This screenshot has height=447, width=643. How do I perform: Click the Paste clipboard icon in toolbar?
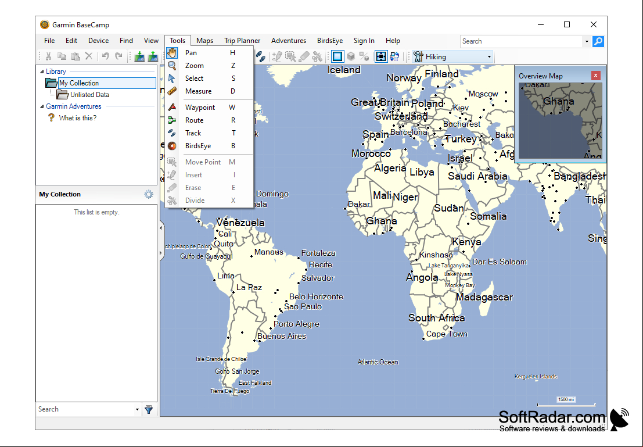(x=76, y=56)
